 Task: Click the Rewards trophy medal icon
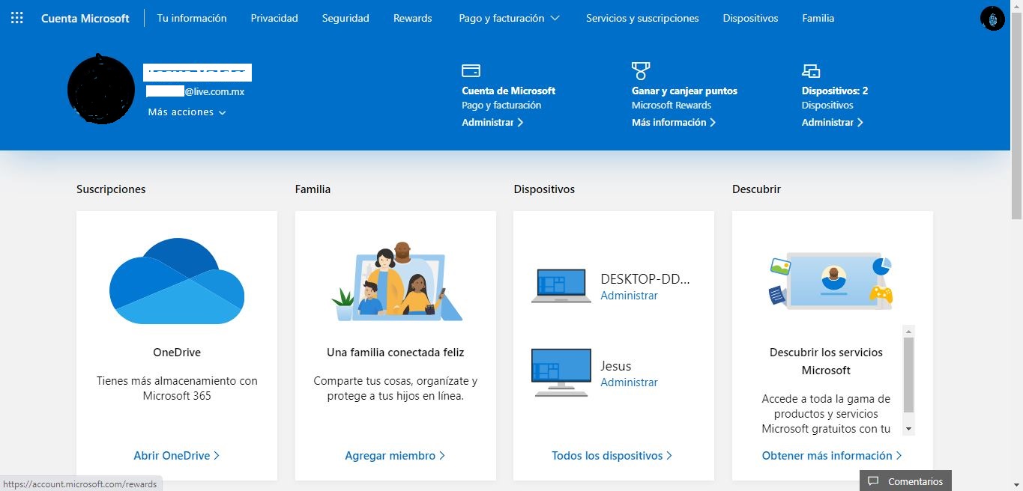[x=641, y=70]
